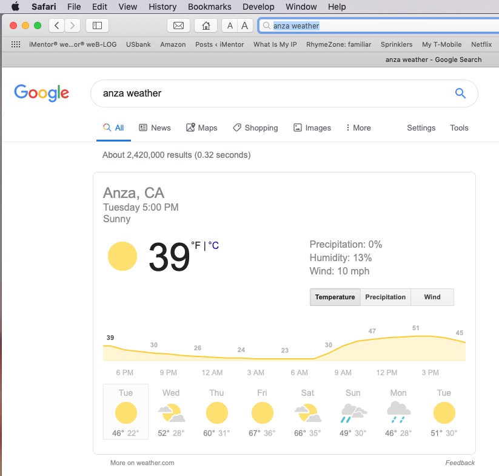Open the Settings dropdown in search bar
499x476 pixels.
point(421,127)
